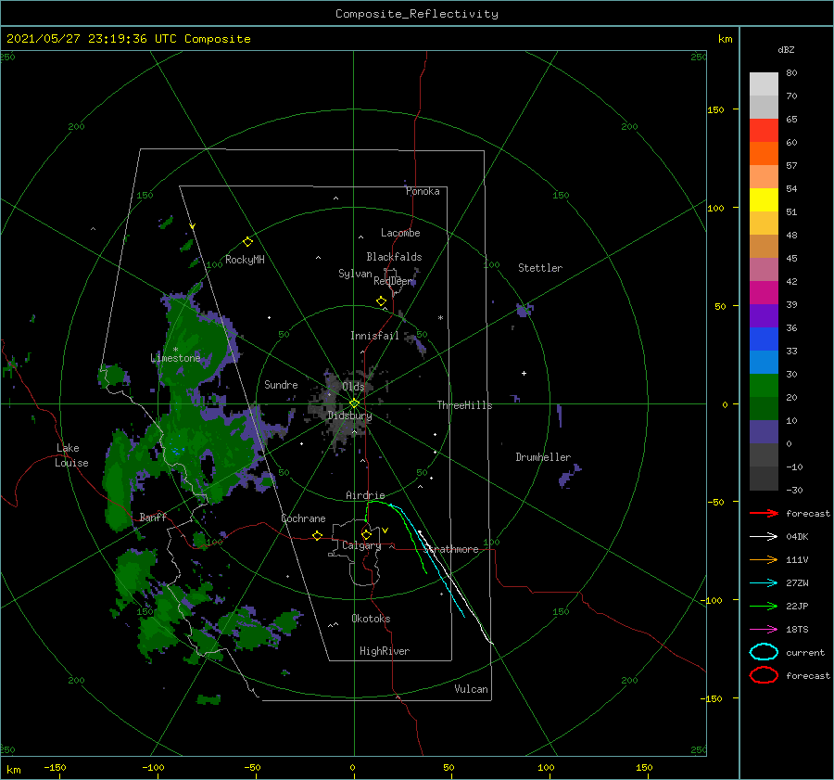Click the ThreeHills city label
The image size is (834, 780).
(x=464, y=405)
